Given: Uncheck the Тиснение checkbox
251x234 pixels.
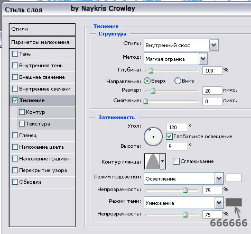Looking at the screenshot, I should (x=15, y=100).
